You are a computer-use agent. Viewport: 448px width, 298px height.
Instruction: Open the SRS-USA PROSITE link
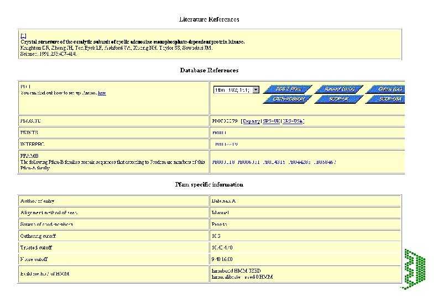tap(293, 121)
